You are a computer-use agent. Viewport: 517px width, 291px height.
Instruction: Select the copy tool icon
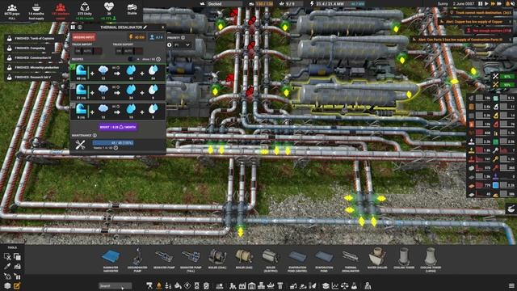(17, 256)
